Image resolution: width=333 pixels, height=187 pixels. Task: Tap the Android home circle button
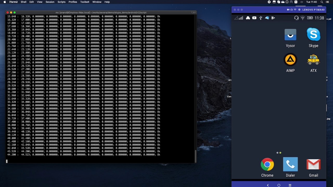coord(279,185)
